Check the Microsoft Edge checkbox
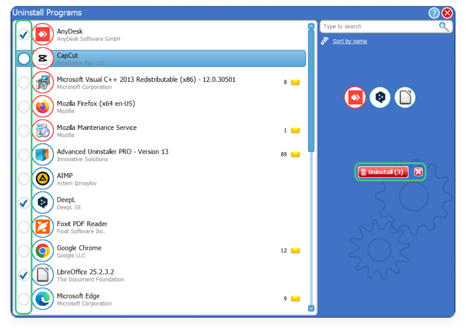 pos(24,299)
